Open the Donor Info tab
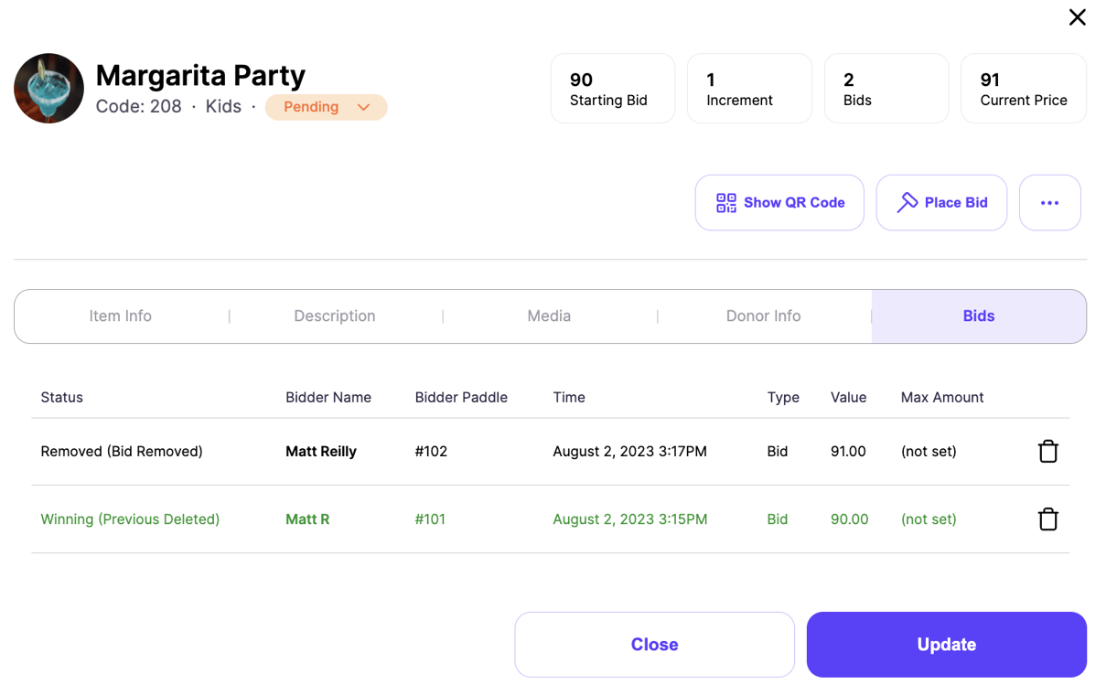The width and height of the screenshot is (1117, 695). point(763,315)
